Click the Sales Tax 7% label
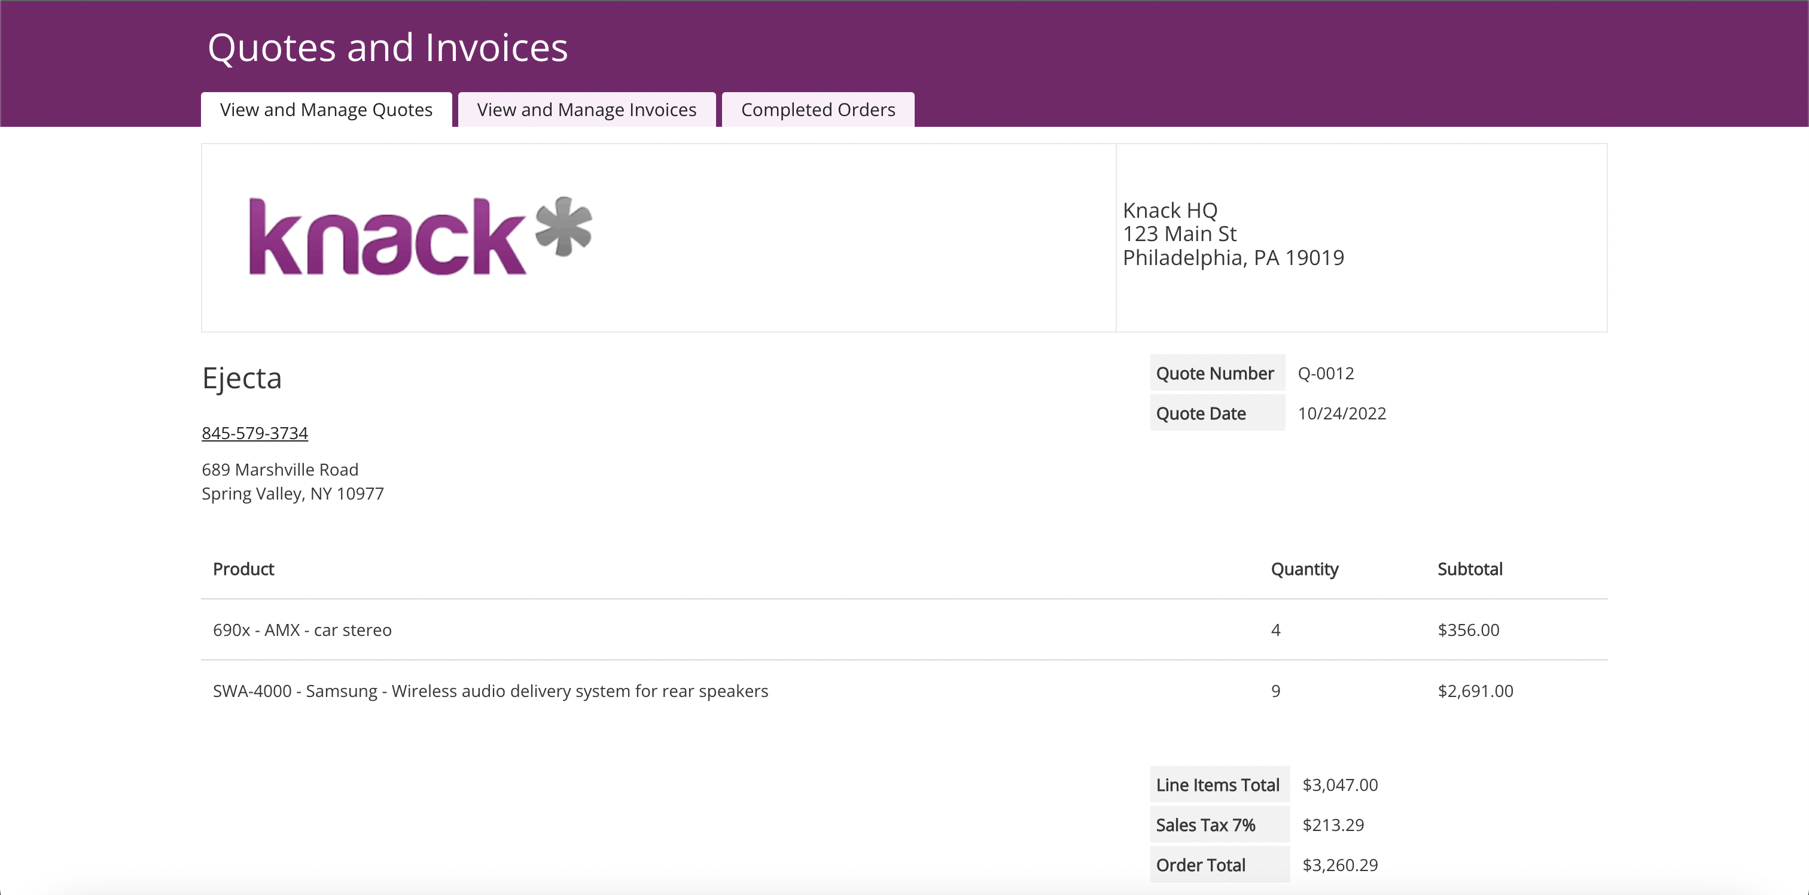1809x895 pixels. [x=1205, y=825]
